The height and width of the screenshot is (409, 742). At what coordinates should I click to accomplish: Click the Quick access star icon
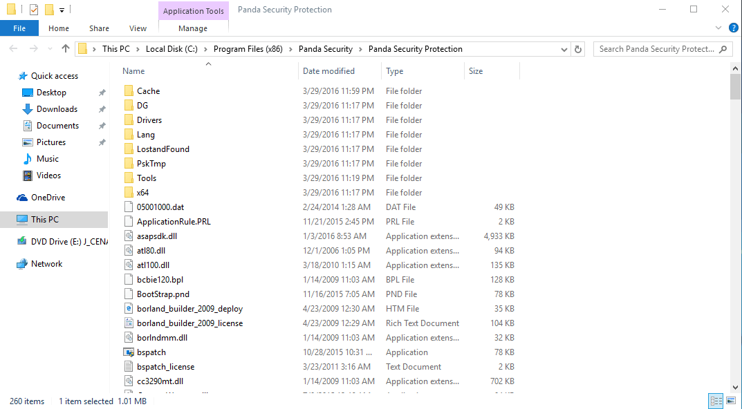coord(22,76)
